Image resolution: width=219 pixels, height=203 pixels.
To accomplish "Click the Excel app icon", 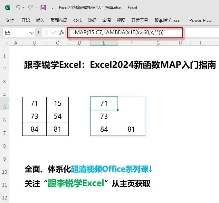I will pos(8,7).
